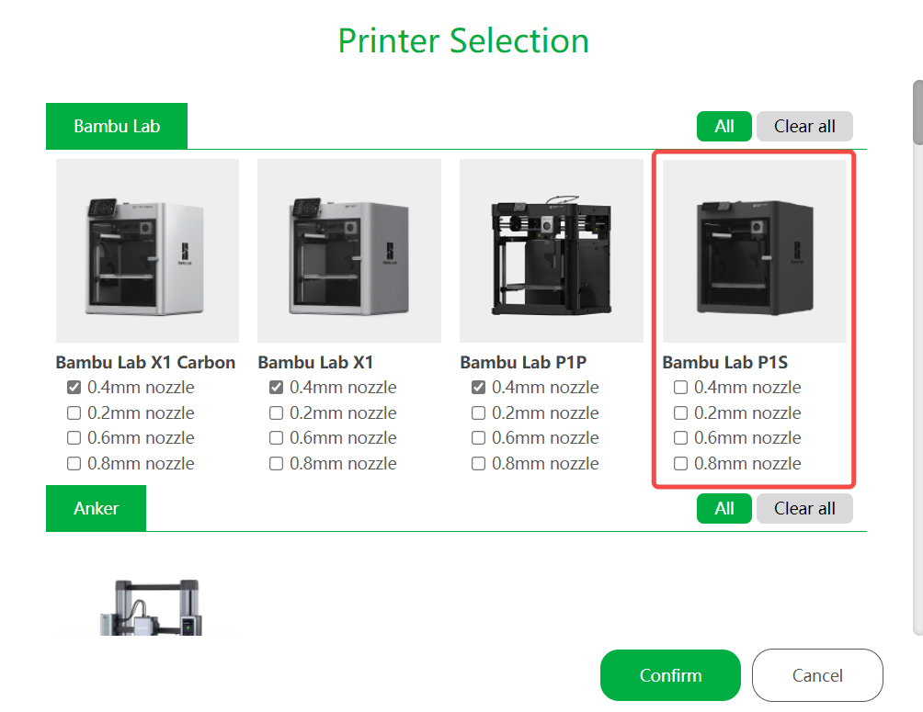Screen dimensions: 923x712
Task: Tick Bambu Lab X1 0.8mm nozzle
Action: coord(276,464)
